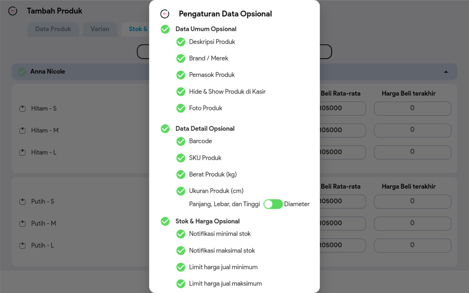Click the clipboard icon next to Hitam - L
The height and width of the screenshot is (293, 469).
pyautogui.click(x=23, y=152)
